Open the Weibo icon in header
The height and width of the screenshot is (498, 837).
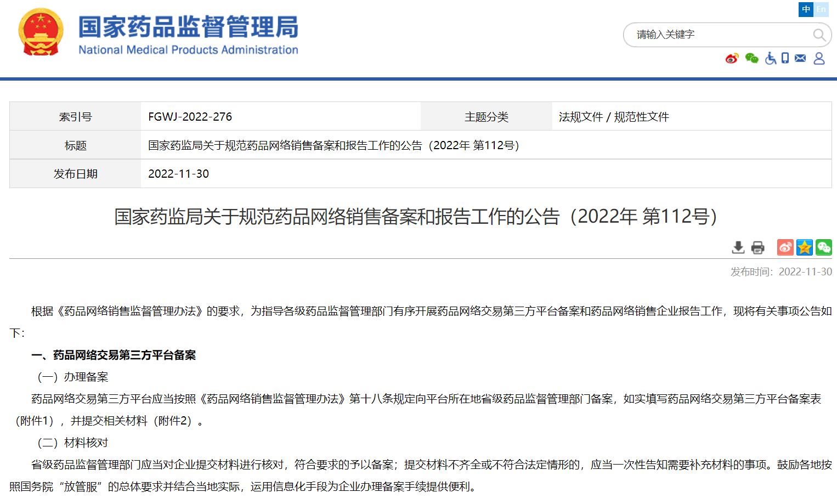point(732,58)
